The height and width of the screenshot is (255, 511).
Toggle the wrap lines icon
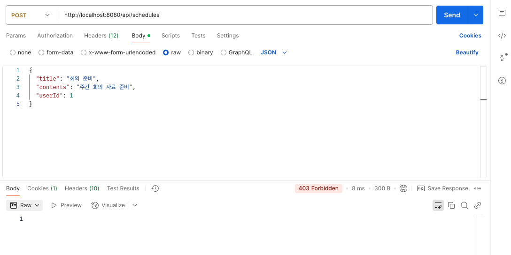coord(438,205)
